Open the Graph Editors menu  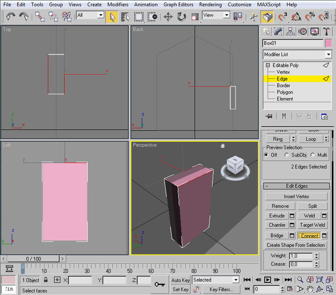178,4
